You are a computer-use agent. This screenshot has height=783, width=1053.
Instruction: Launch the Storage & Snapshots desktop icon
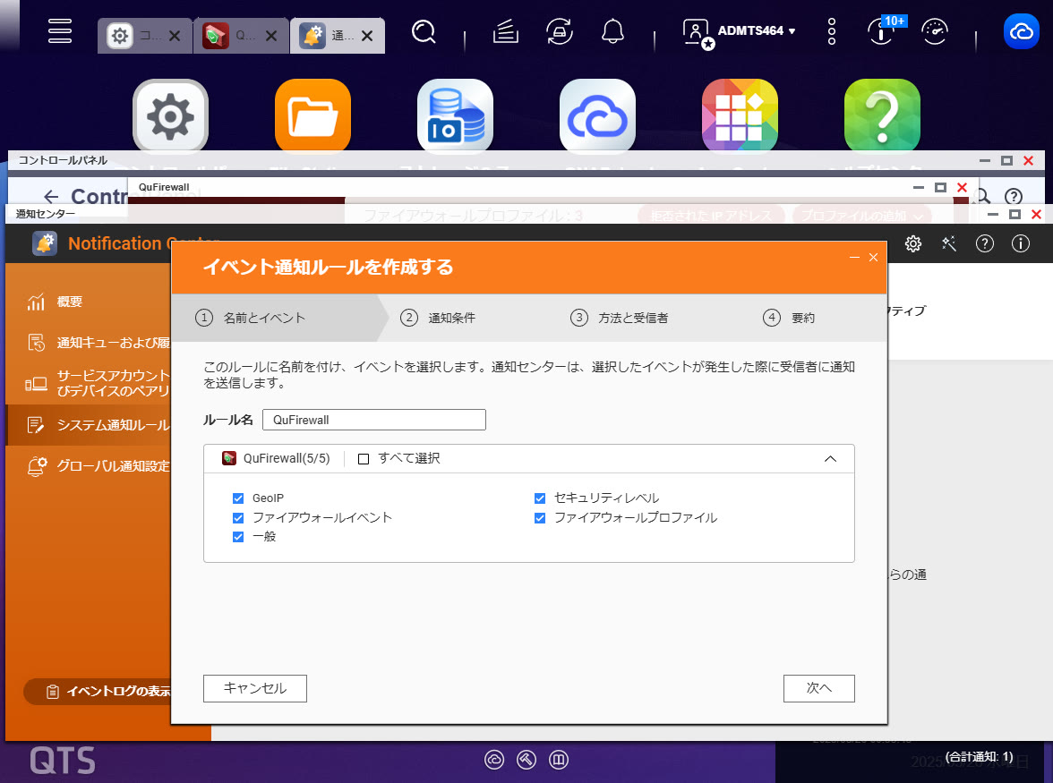(x=455, y=116)
